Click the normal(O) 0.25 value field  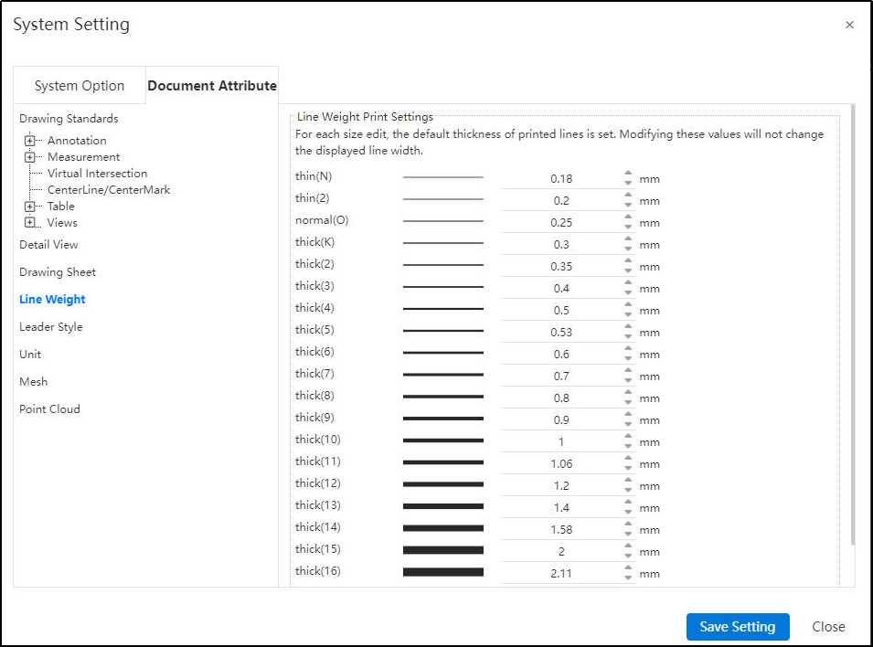click(561, 223)
